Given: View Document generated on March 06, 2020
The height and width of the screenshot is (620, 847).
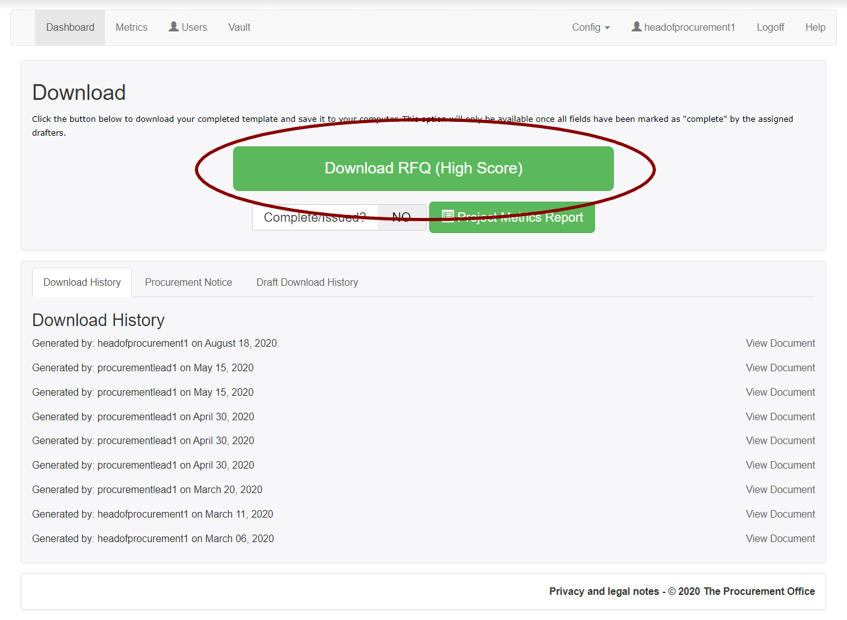Looking at the screenshot, I should tap(780, 538).
